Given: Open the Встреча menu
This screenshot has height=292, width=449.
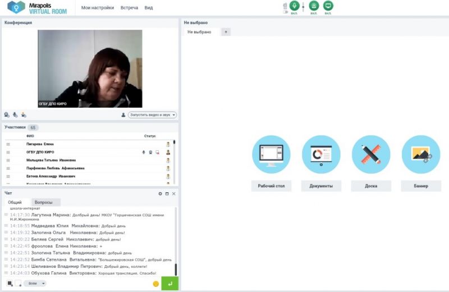Looking at the screenshot, I should point(129,8).
